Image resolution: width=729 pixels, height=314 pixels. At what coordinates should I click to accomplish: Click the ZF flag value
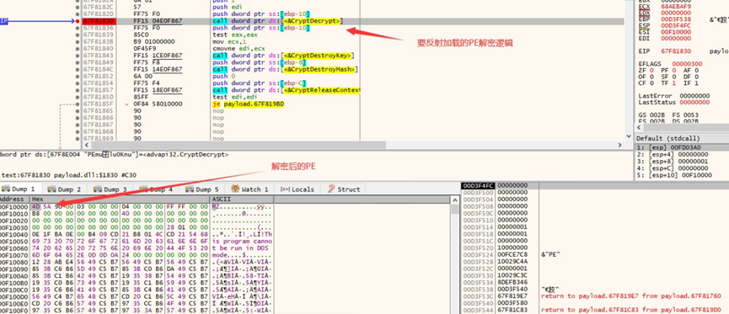(x=651, y=71)
